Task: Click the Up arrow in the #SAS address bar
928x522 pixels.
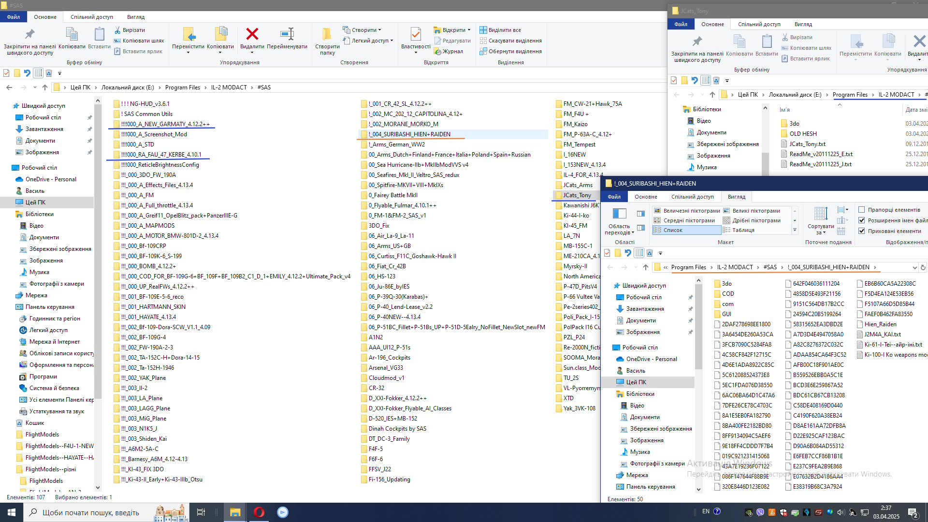Action: (x=45, y=87)
